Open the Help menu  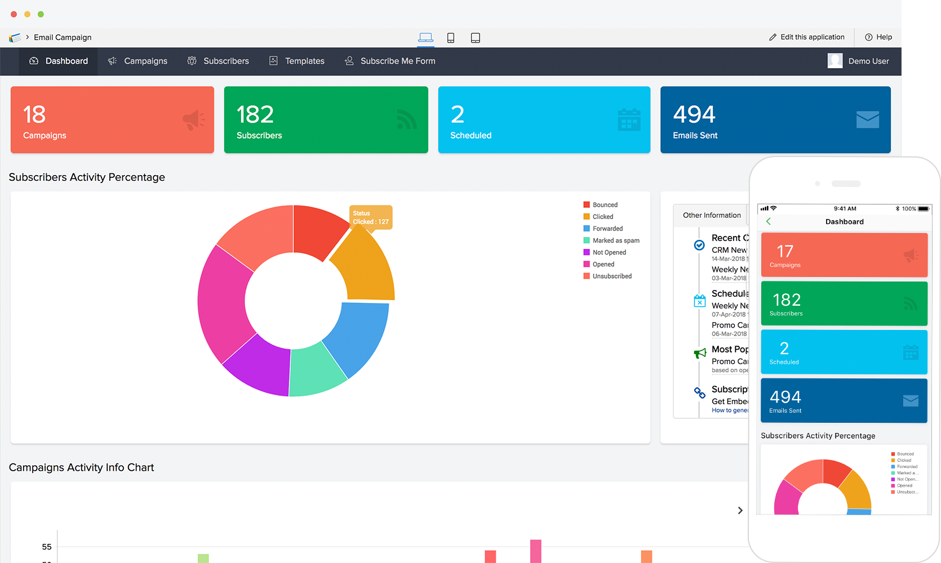click(878, 37)
